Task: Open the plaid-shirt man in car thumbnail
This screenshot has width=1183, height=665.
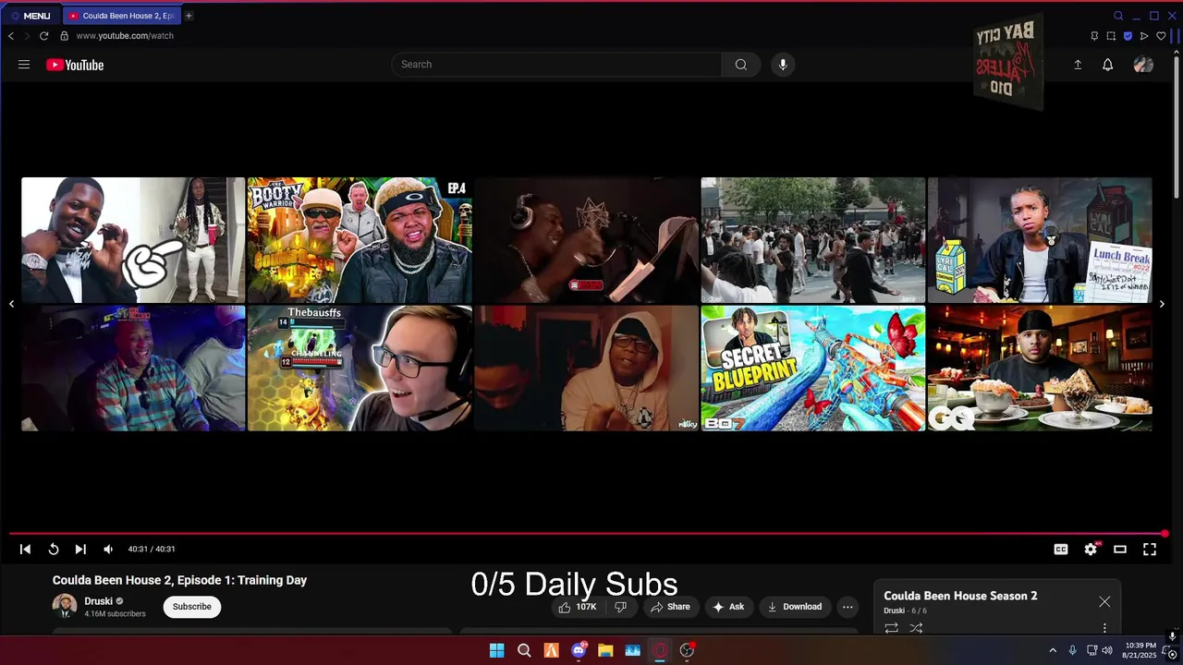Action: click(x=133, y=369)
